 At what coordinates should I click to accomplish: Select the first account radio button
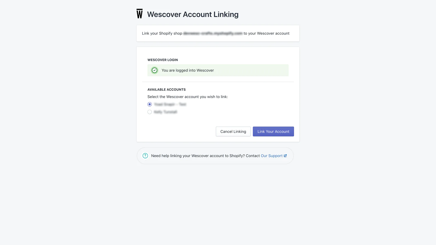tap(150, 104)
